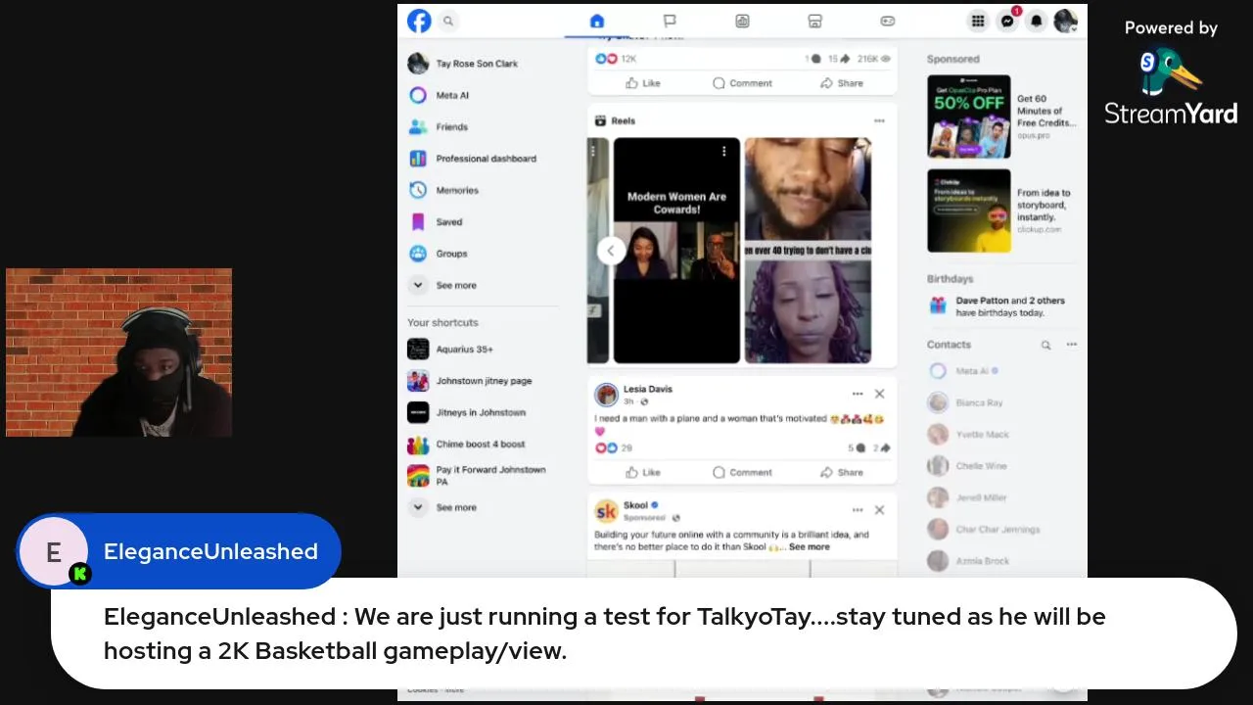Open Skool post options menu
Image resolution: width=1253 pixels, height=705 pixels.
858,510
